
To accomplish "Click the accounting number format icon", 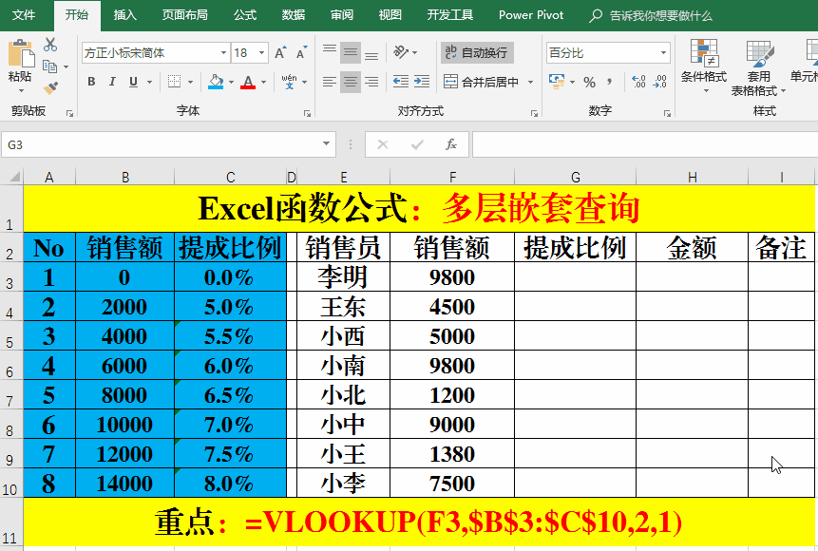I will coord(557,82).
